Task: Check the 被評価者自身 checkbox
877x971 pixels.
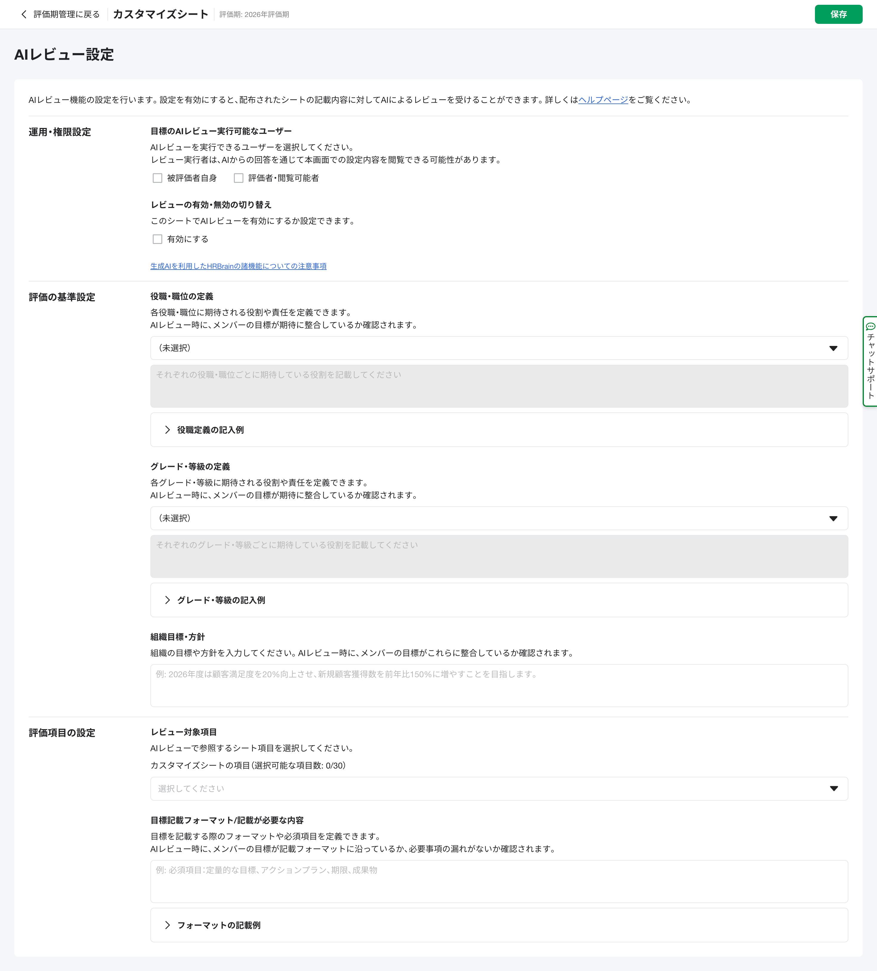Action: point(158,178)
